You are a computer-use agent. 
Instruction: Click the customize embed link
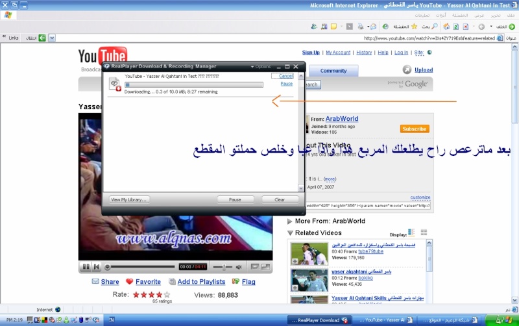[x=420, y=197]
